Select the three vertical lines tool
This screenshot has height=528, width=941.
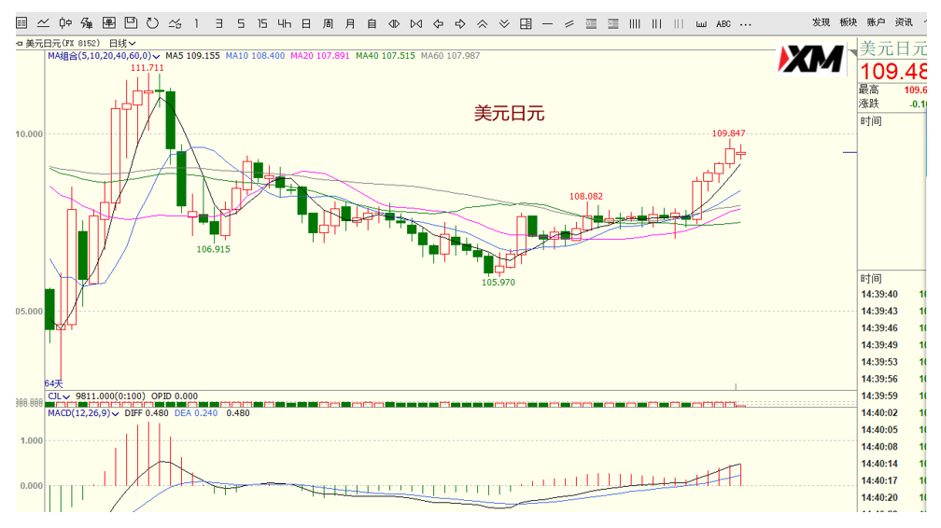pyautogui.click(x=656, y=24)
